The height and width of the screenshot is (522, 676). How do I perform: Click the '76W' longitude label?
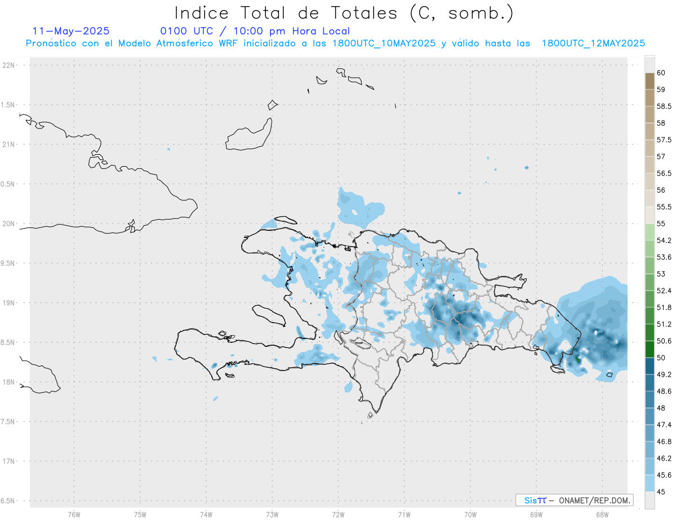pyautogui.click(x=74, y=515)
